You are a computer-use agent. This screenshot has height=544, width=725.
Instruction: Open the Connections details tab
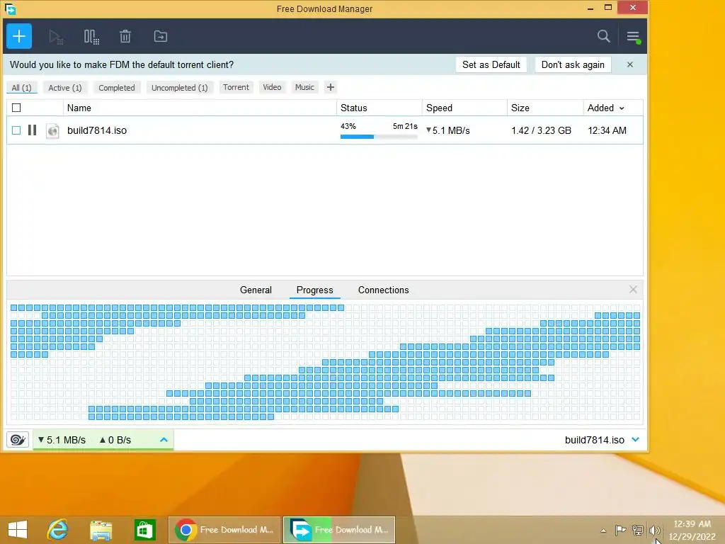point(383,290)
